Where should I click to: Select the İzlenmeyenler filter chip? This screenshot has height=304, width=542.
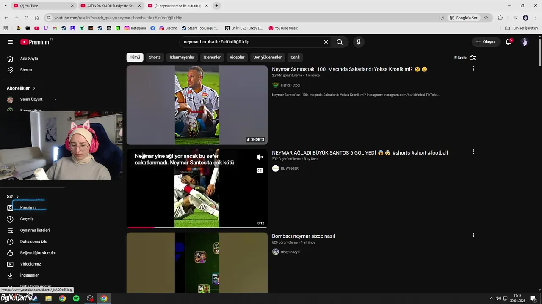pyautogui.click(x=182, y=57)
